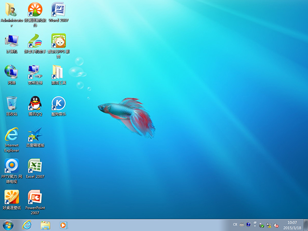Open PowerPoint 2007 desktop shortcut

point(35,197)
